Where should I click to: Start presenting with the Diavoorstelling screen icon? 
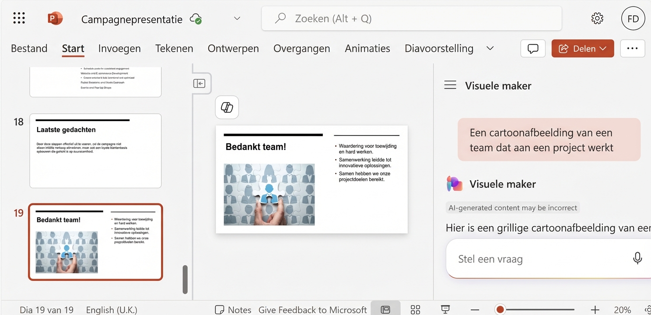point(444,309)
